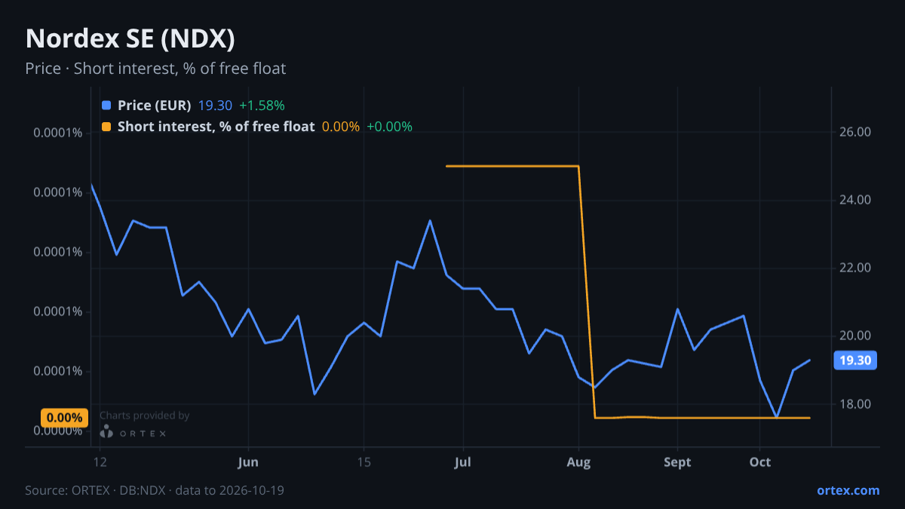The height and width of the screenshot is (509, 905).
Task: Click the +1.58% price change value
Action: click(x=262, y=106)
